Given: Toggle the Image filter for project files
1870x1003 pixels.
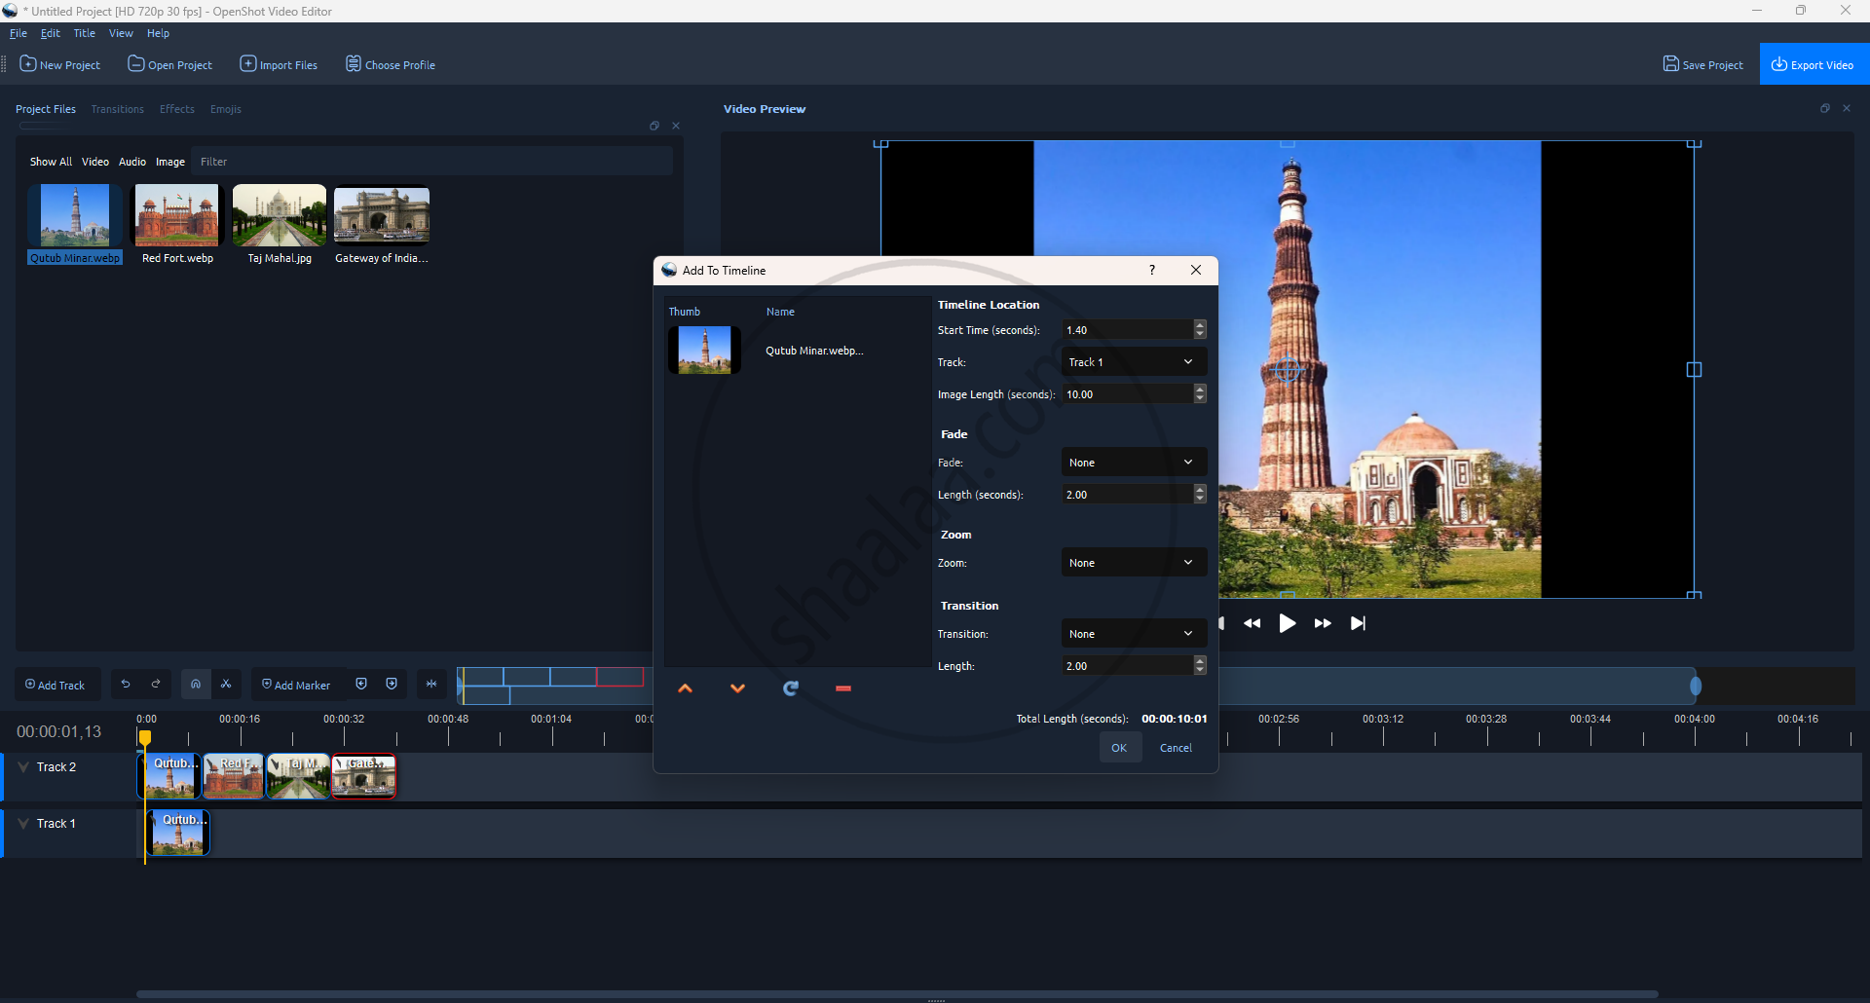Looking at the screenshot, I should click(x=169, y=162).
